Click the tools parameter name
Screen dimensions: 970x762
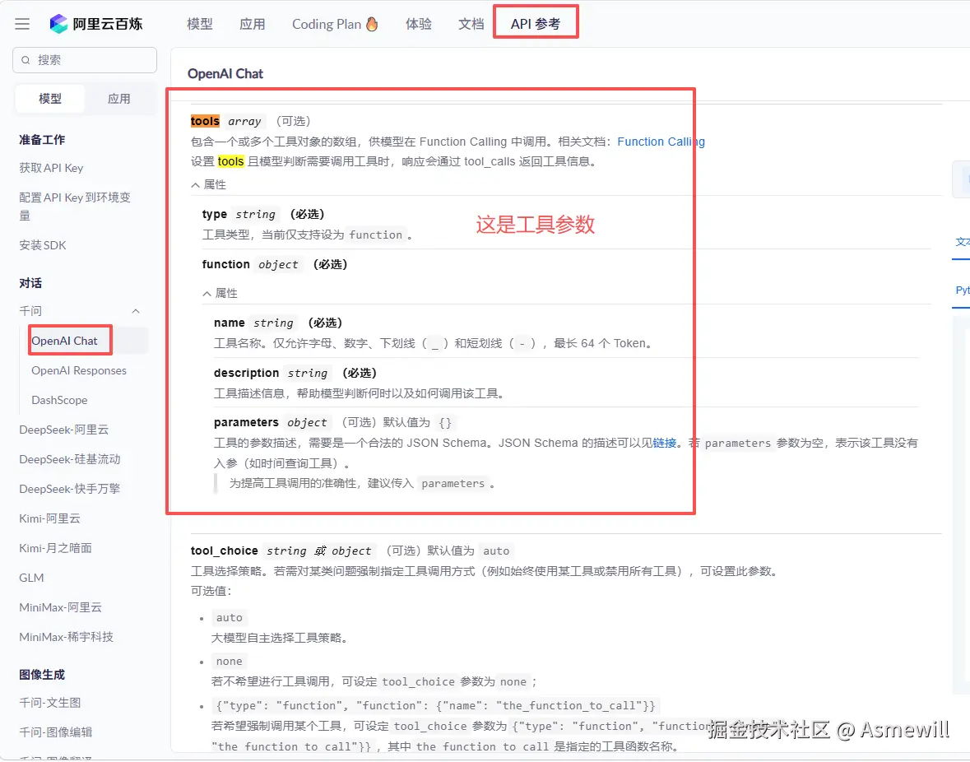point(205,121)
